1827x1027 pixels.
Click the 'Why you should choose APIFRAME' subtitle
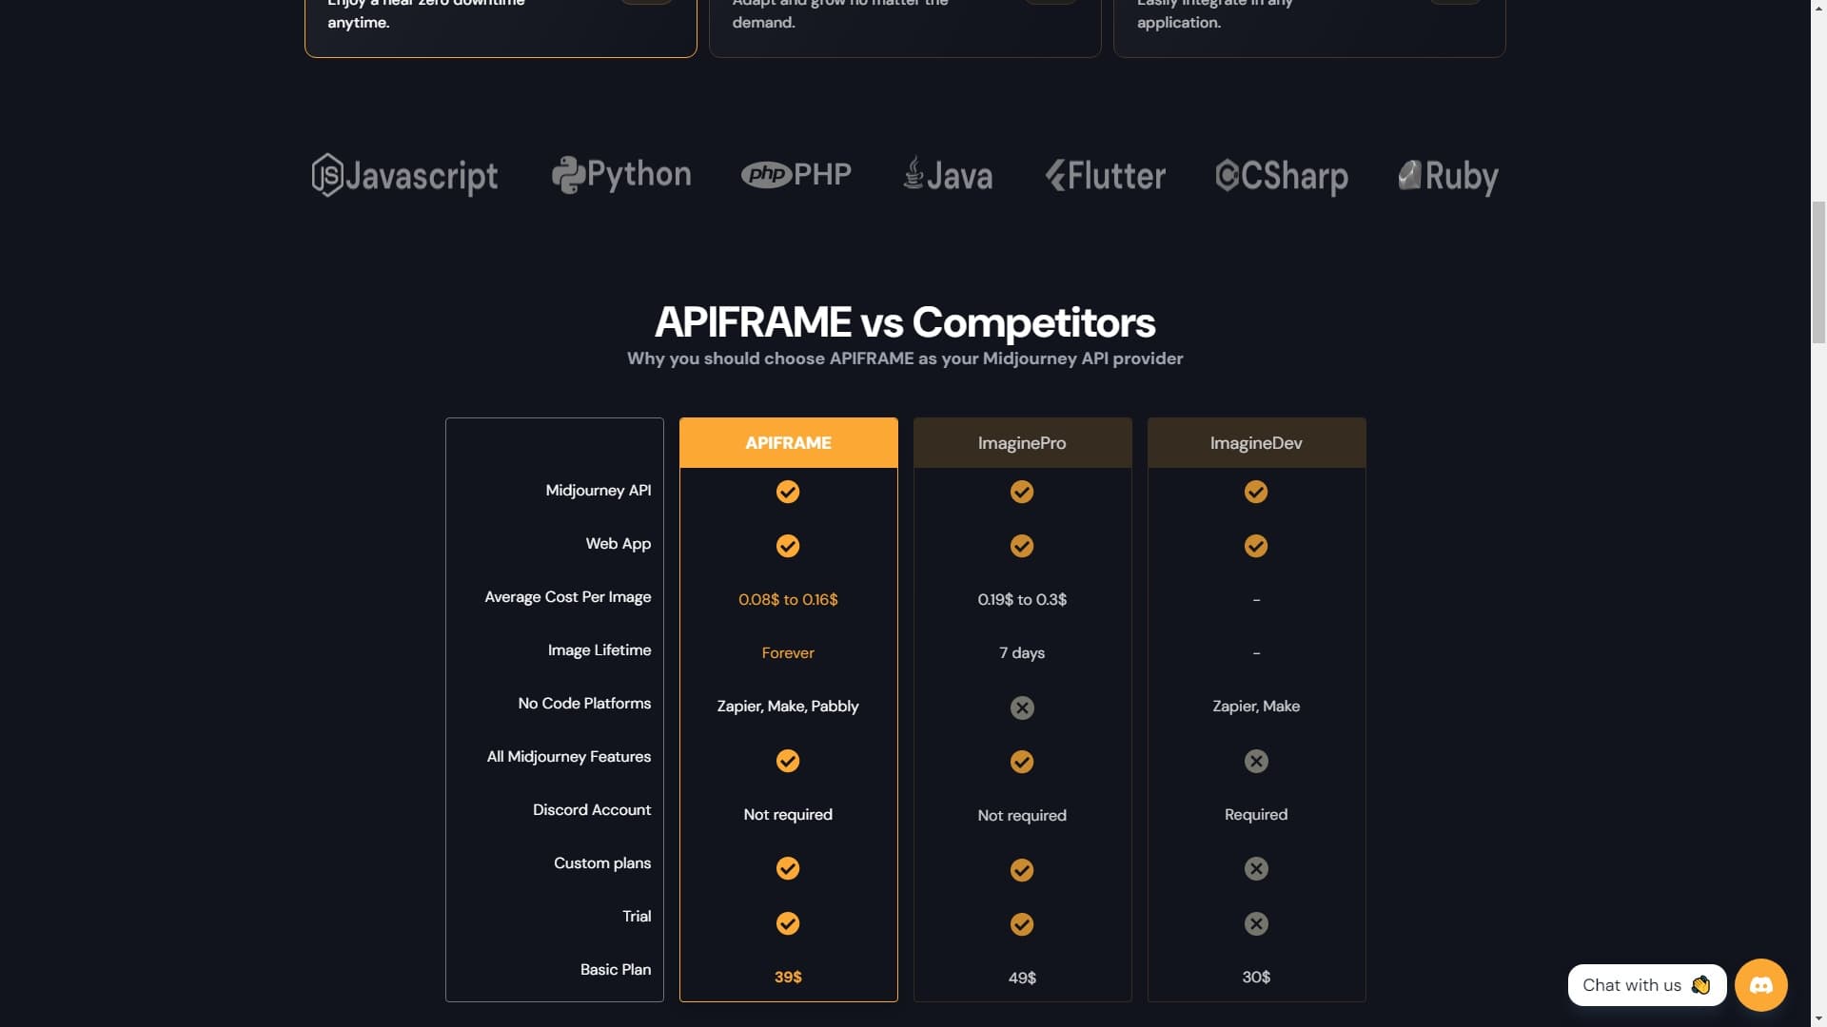tap(905, 358)
